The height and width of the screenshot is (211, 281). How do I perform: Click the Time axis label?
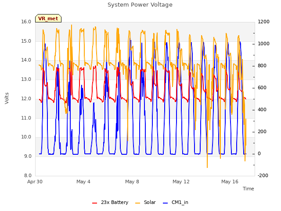[248, 189]
